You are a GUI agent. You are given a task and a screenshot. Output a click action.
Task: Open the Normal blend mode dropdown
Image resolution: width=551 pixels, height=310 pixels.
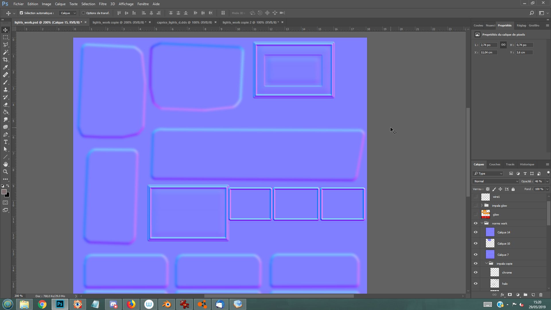click(x=496, y=181)
